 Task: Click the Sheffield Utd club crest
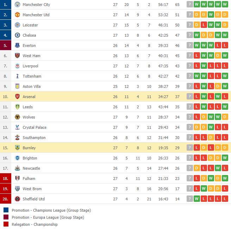[17, 199]
